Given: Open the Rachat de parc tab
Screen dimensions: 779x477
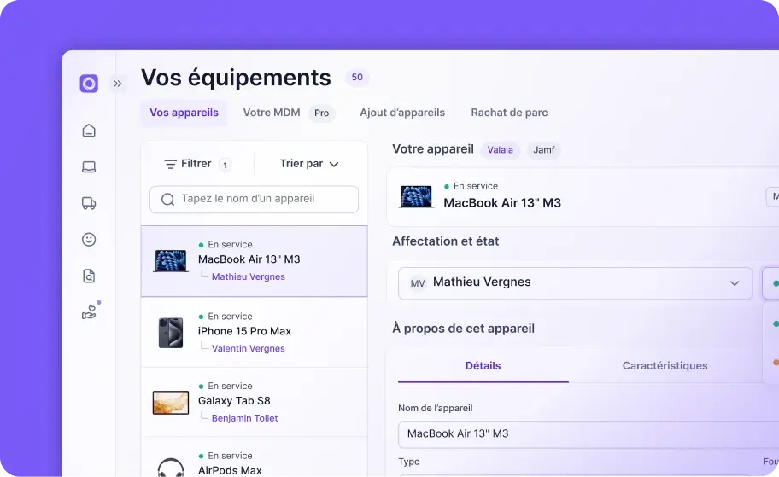Looking at the screenshot, I should point(509,113).
